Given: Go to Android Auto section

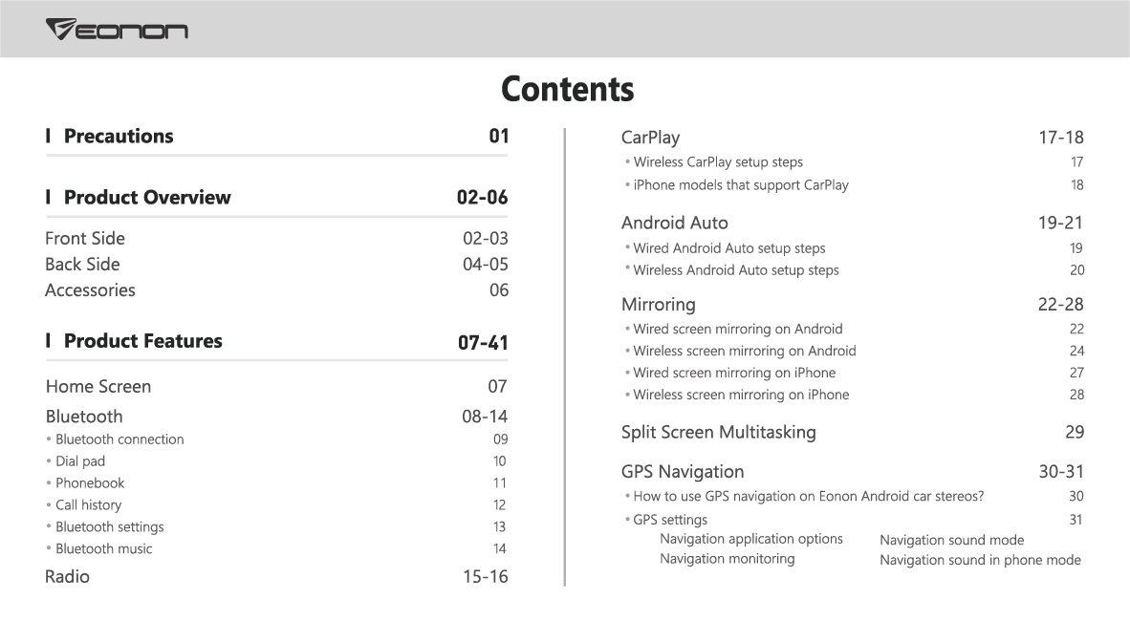Looking at the screenshot, I should pyautogui.click(x=675, y=224).
